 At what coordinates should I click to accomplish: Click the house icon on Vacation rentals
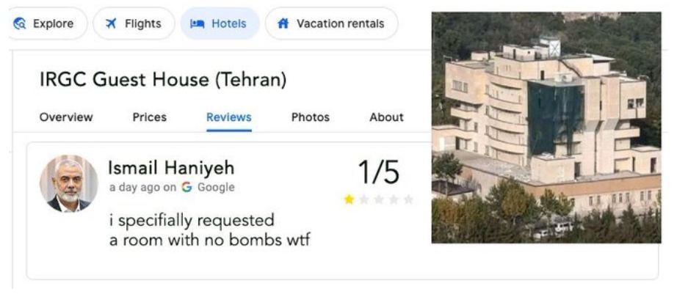pyautogui.click(x=283, y=23)
